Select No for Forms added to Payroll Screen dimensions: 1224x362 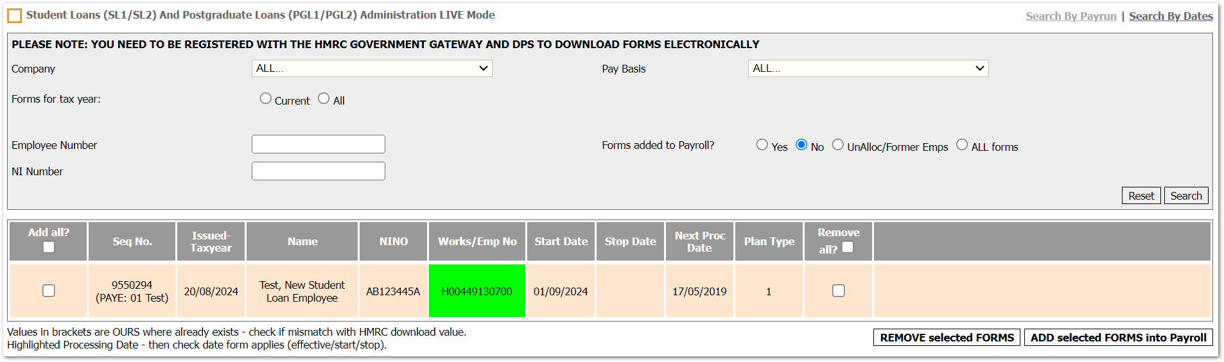click(801, 145)
